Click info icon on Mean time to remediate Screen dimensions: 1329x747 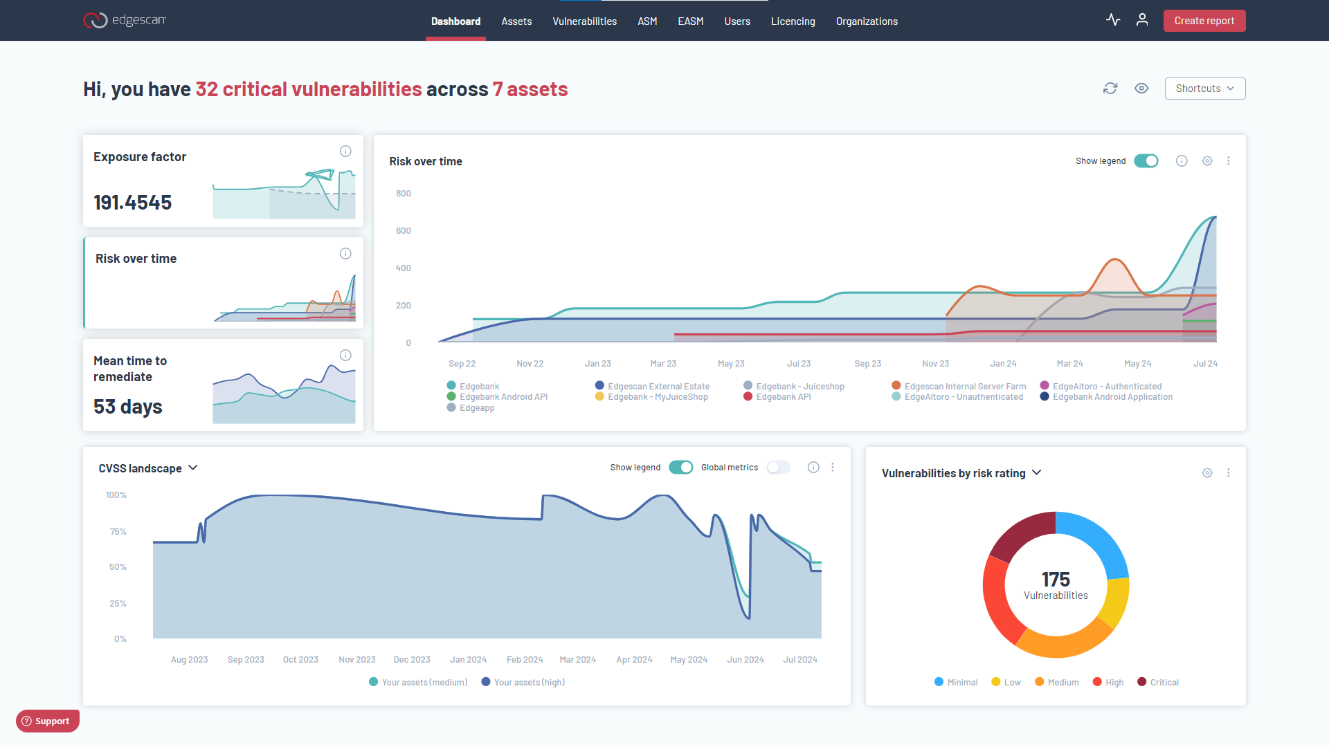click(345, 356)
